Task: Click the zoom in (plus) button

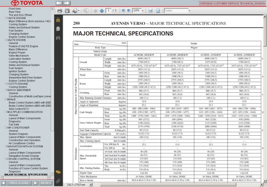Action: (x=128, y=11)
